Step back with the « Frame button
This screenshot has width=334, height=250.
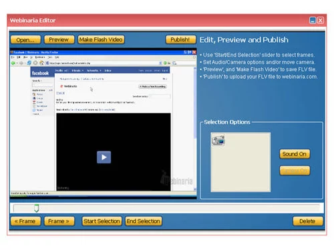[25, 221]
